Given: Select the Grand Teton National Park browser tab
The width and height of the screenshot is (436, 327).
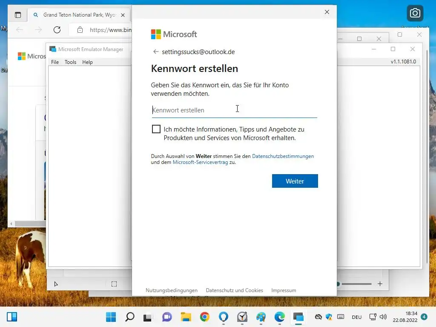Looking at the screenshot, I should click(79, 15).
